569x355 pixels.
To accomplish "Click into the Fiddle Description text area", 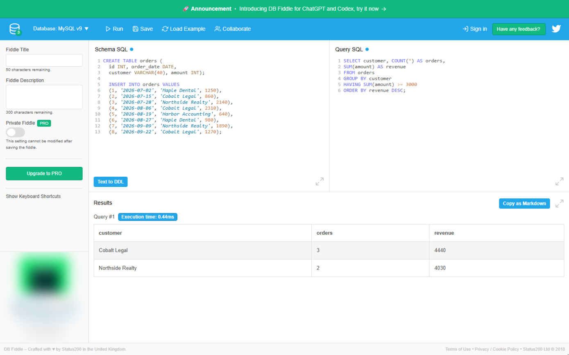I will pos(44,97).
